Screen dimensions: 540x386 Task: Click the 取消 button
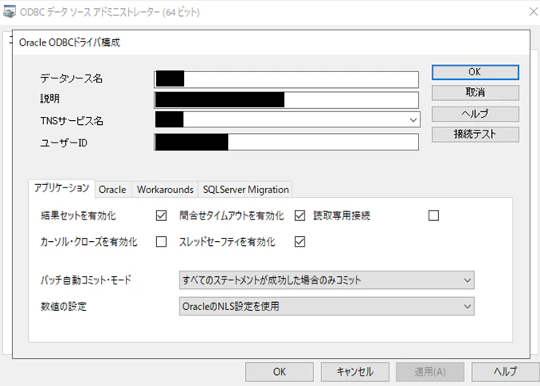coord(475,93)
